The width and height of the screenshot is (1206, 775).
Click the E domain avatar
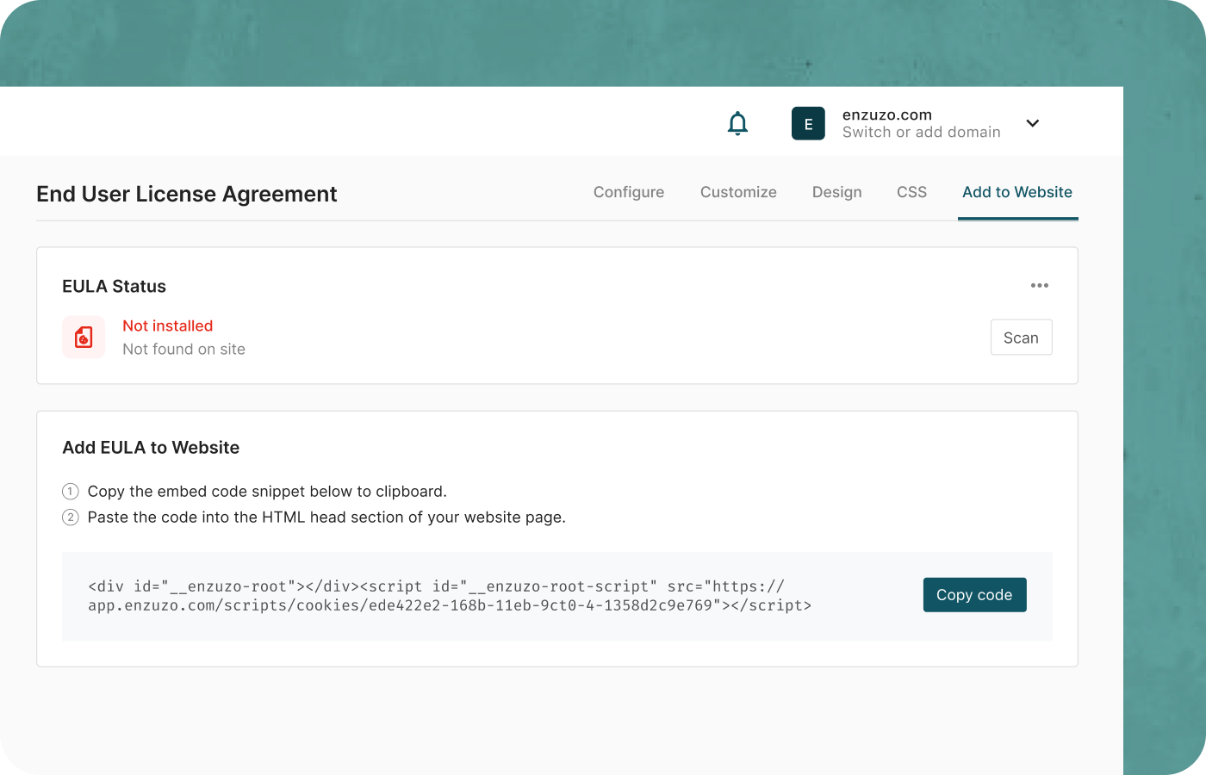pos(808,123)
